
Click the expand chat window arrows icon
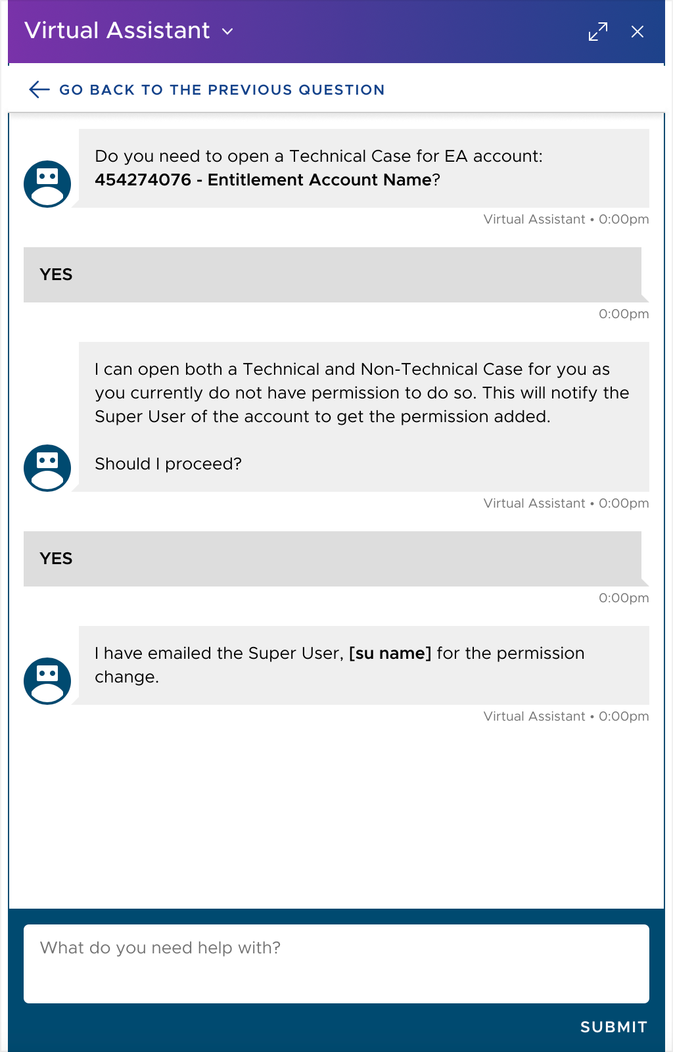pyautogui.click(x=598, y=32)
